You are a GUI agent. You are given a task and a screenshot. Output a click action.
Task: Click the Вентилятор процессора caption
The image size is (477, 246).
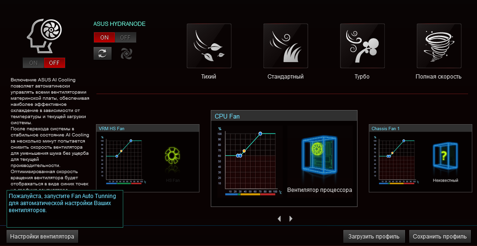pos(319,190)
